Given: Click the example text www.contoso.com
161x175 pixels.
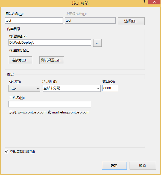Looking at the screenshot, I should 32,112.
